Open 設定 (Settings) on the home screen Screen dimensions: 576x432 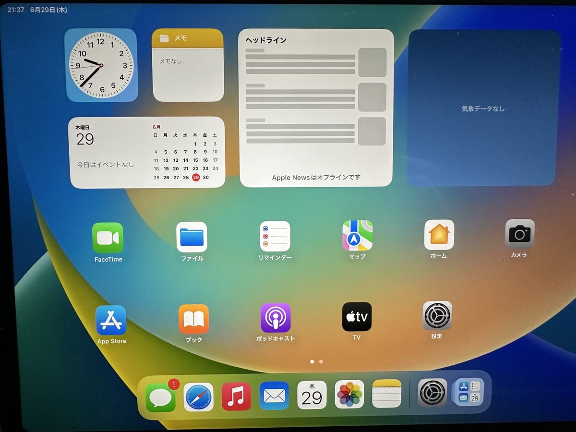click(437, 316)
